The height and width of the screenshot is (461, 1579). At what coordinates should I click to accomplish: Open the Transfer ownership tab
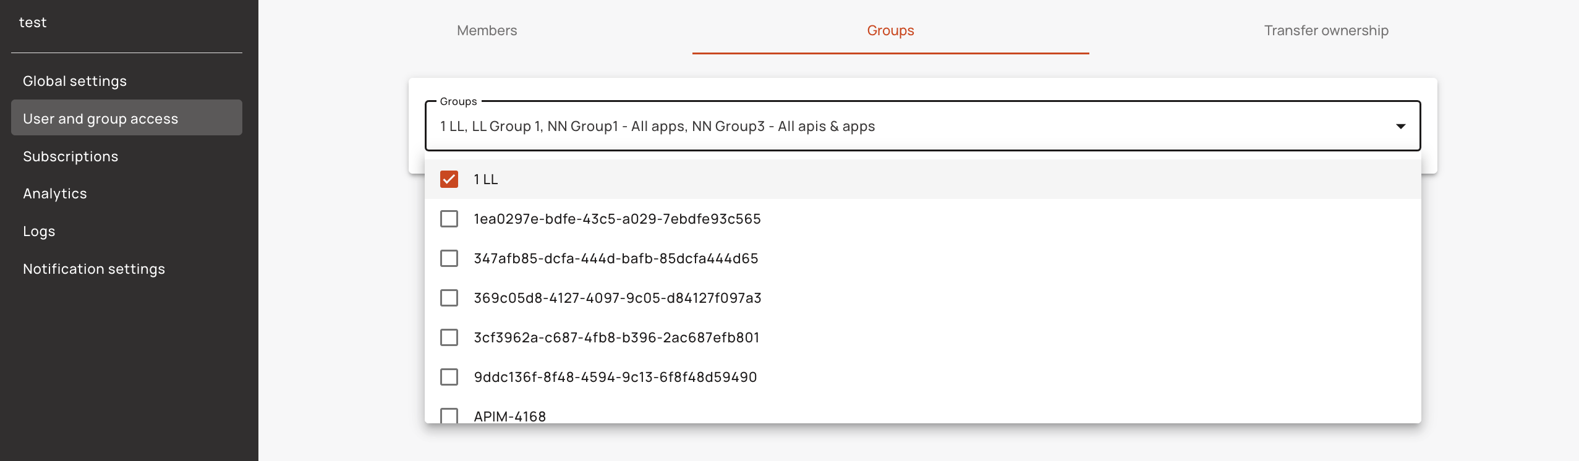coord(1326,30)
